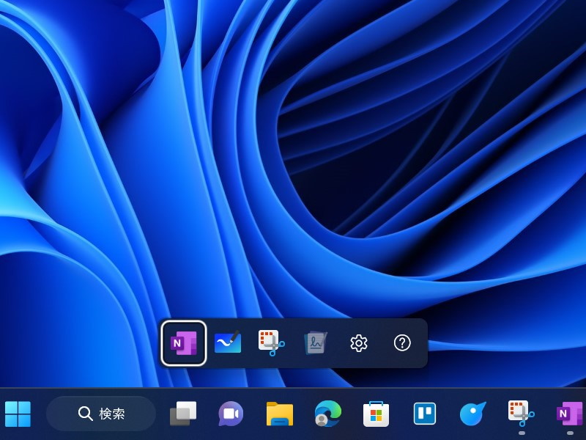Switch to OneNote on the taskbar
Image resolution: width=586 pixels, height=440 pixels.
[x=570, y=414]
